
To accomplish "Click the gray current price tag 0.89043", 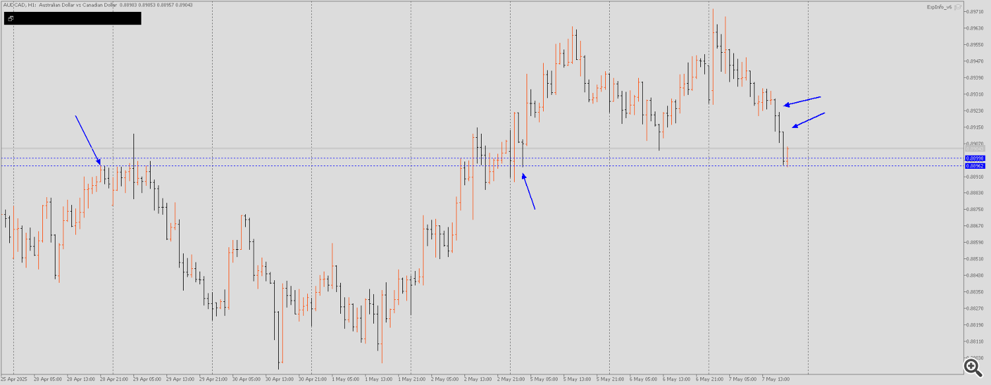I will tap(975, 148).
